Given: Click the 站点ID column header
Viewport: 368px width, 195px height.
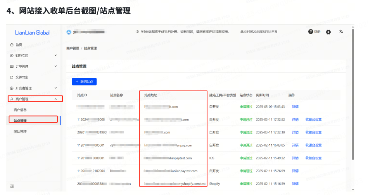Looking at the screenshot, I should (82, 95).
